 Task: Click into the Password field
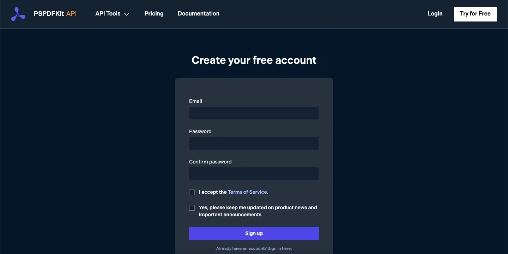254,143
